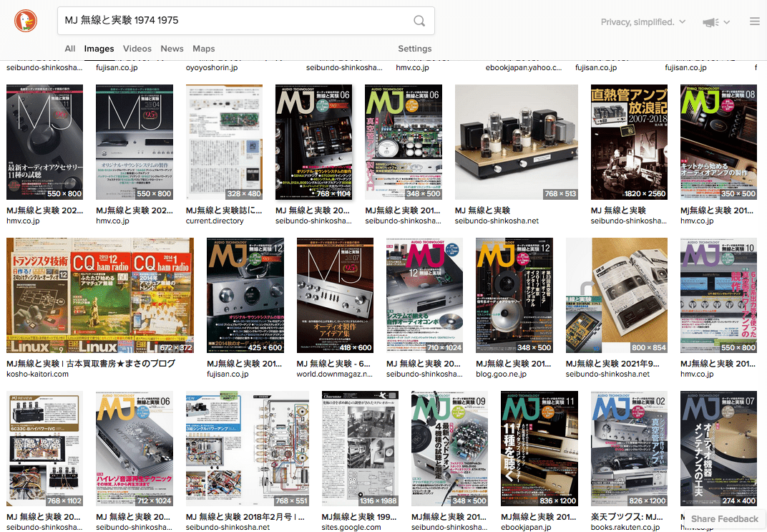Open the Settings dropdown
Viewport: 767px width, 532px height.
click(x=414, y=49)
